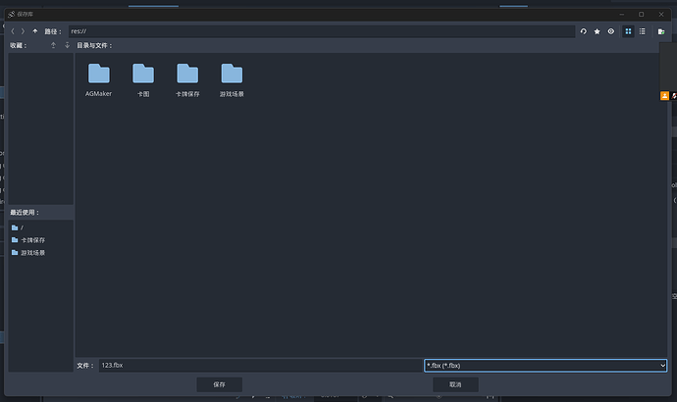Move favorite up arrow in 收藏

53,45
